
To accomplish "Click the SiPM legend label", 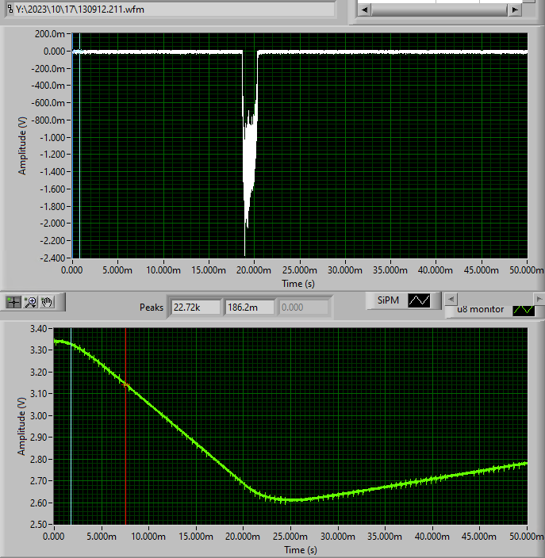I will coord(388,300).
